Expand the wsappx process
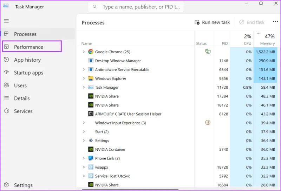This screenshot has height=191, width=281. 84,167
